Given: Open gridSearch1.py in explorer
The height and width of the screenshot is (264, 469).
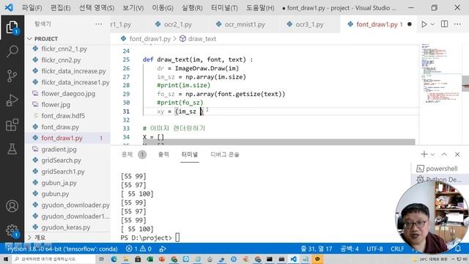Looking at the screenshot, I should tap(63, 172).
